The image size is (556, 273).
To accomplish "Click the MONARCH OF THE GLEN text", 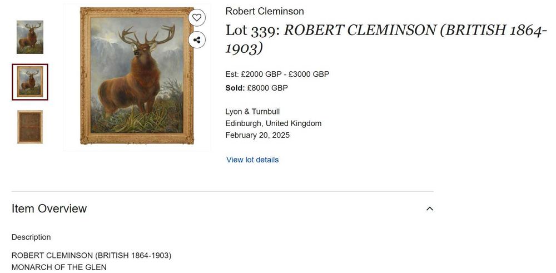I will point(59,267).
